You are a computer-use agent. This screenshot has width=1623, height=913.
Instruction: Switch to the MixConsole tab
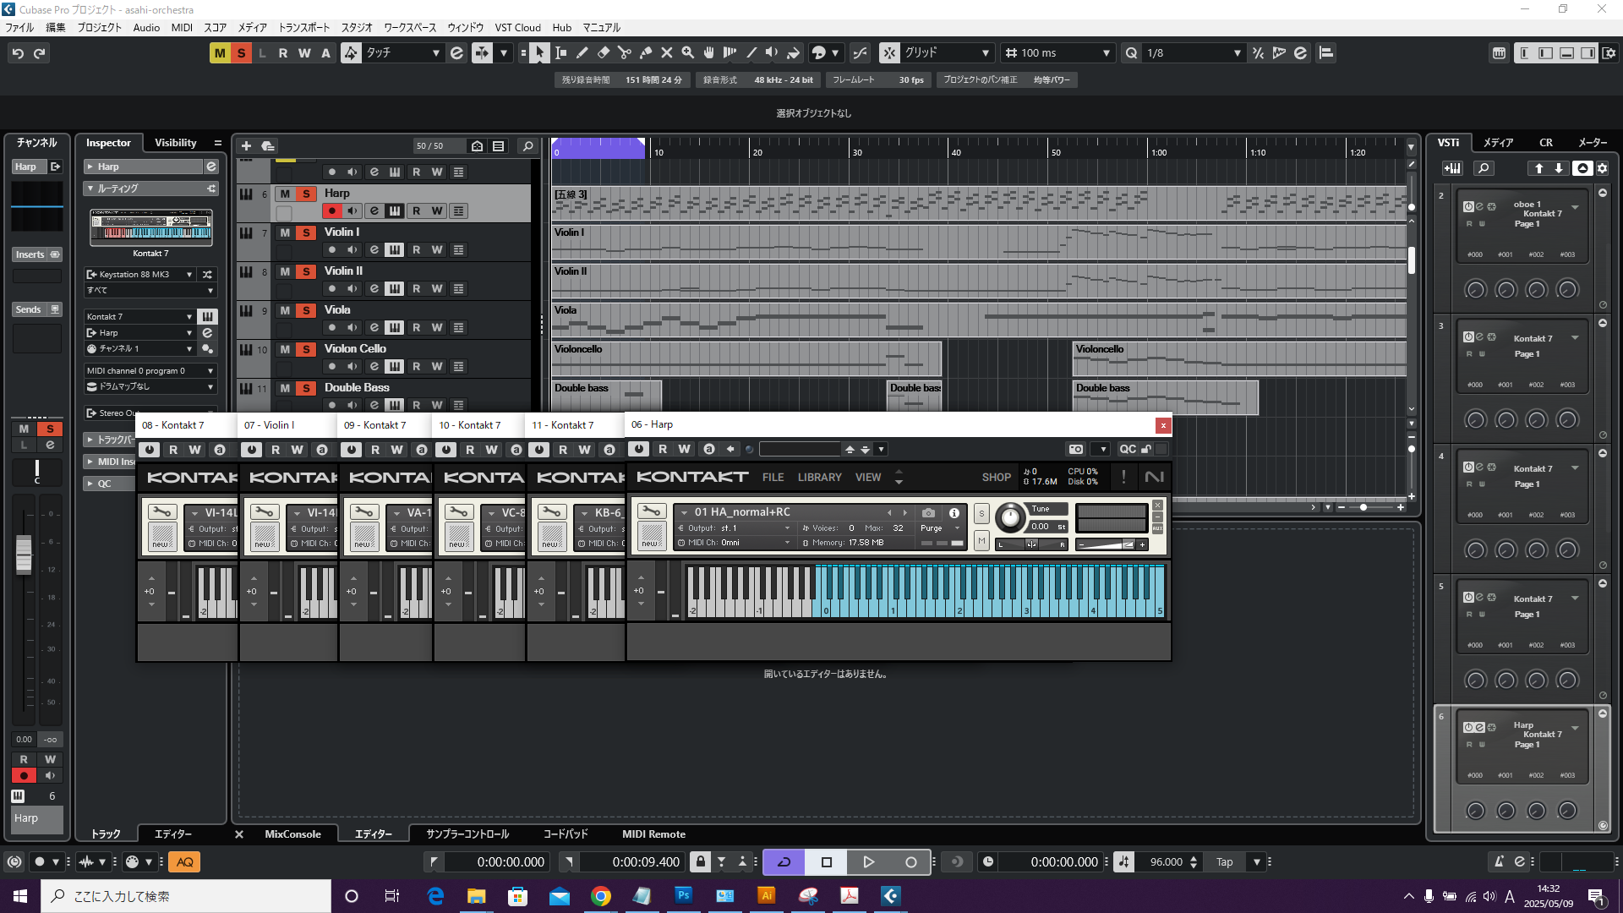[292, 834]
